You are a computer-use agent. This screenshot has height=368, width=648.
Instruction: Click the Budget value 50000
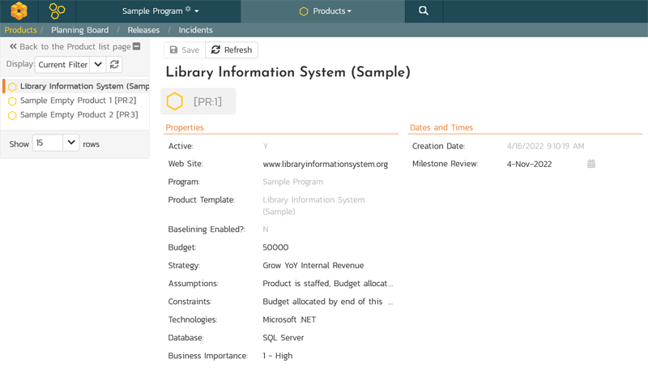[x=275, y=247]
